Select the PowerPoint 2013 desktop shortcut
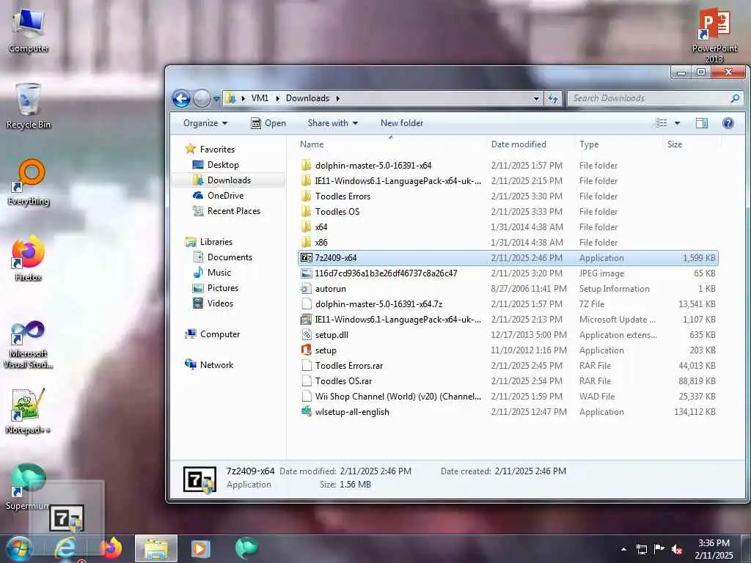The image size is (751, 563). click(x=714, y=35)
